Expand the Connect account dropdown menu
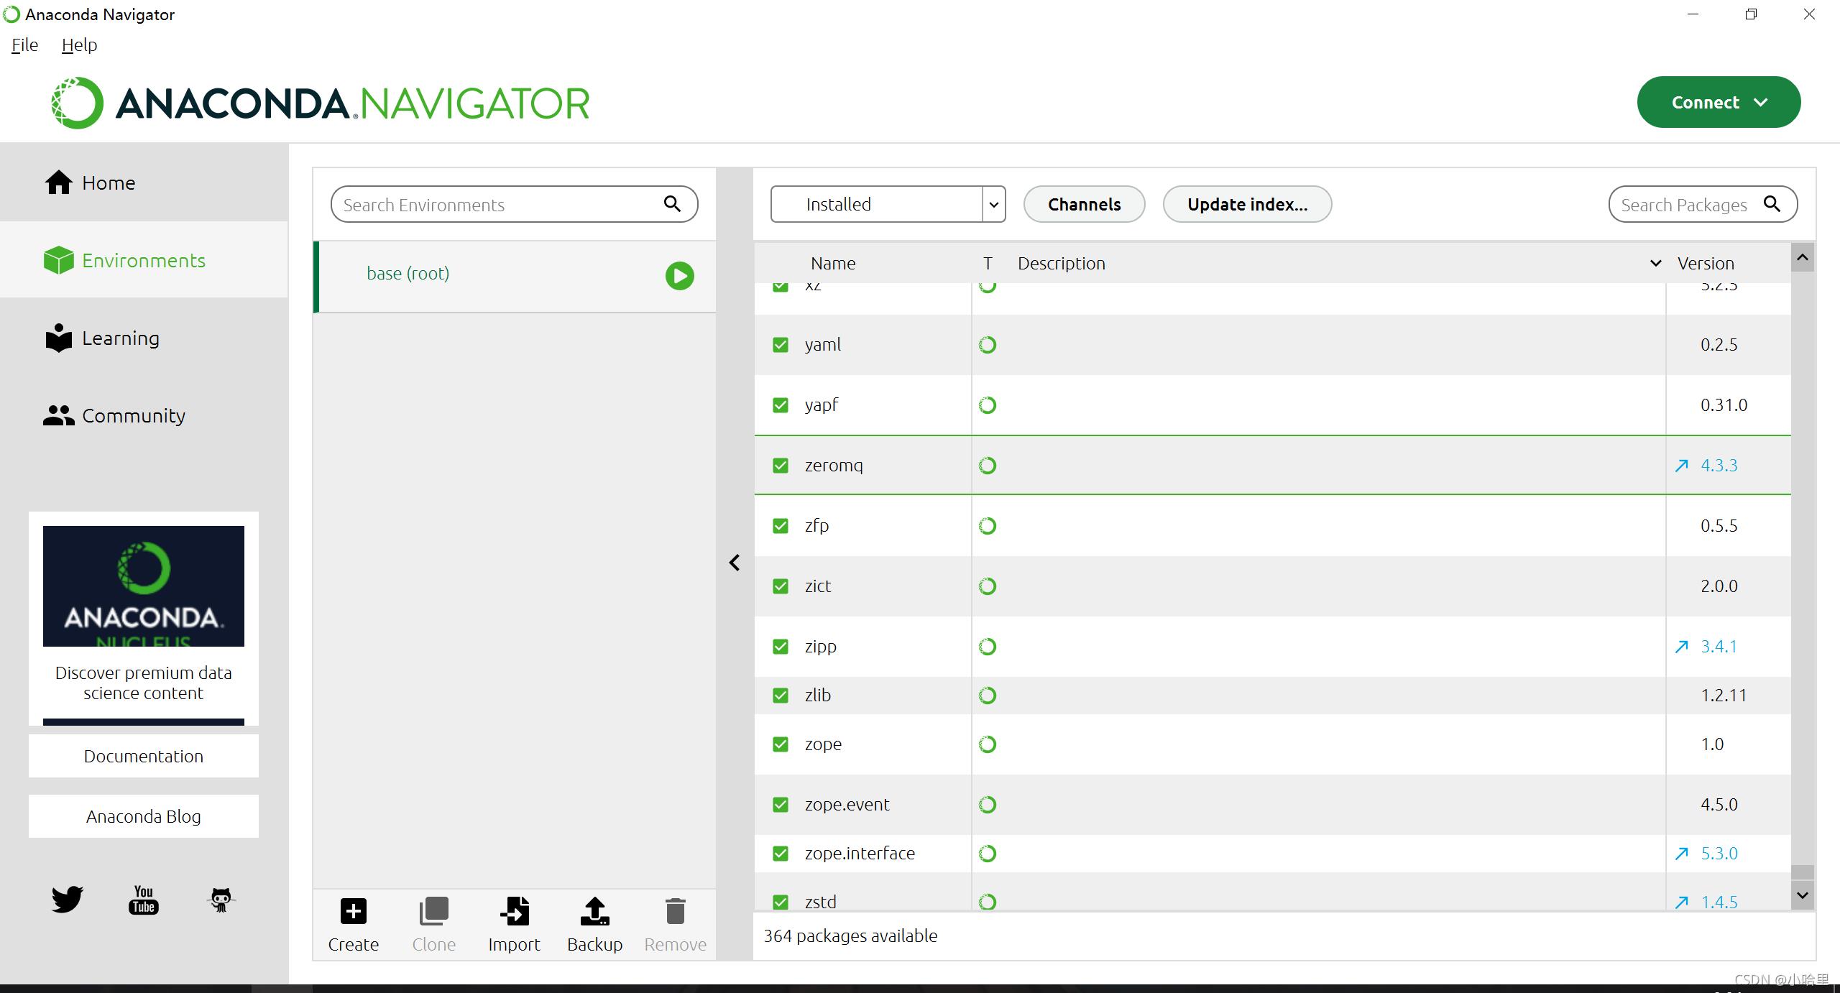Viewport: 1840px width, 993px height. (1763, 101)
